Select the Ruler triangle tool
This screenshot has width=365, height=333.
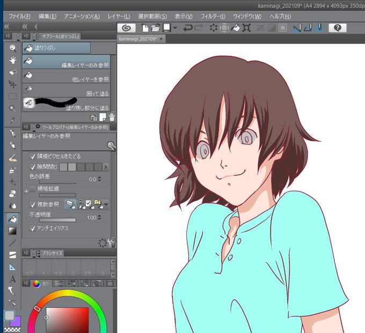[x=12, y=267]
